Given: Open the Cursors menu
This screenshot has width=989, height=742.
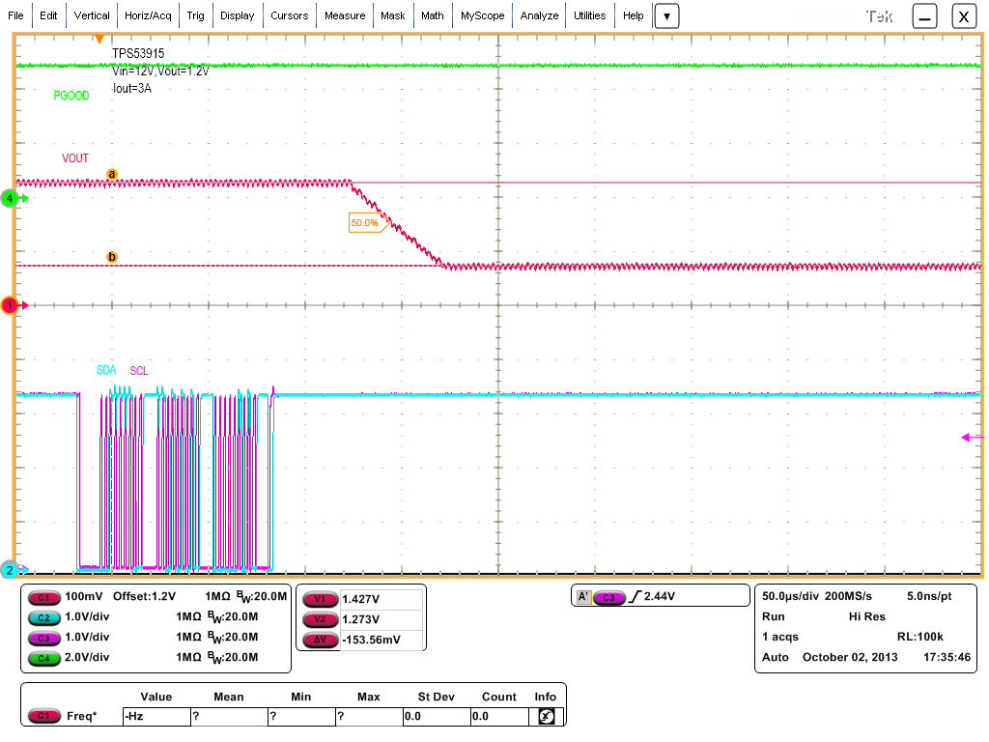Looking at the screenshot, I should 290,15.
